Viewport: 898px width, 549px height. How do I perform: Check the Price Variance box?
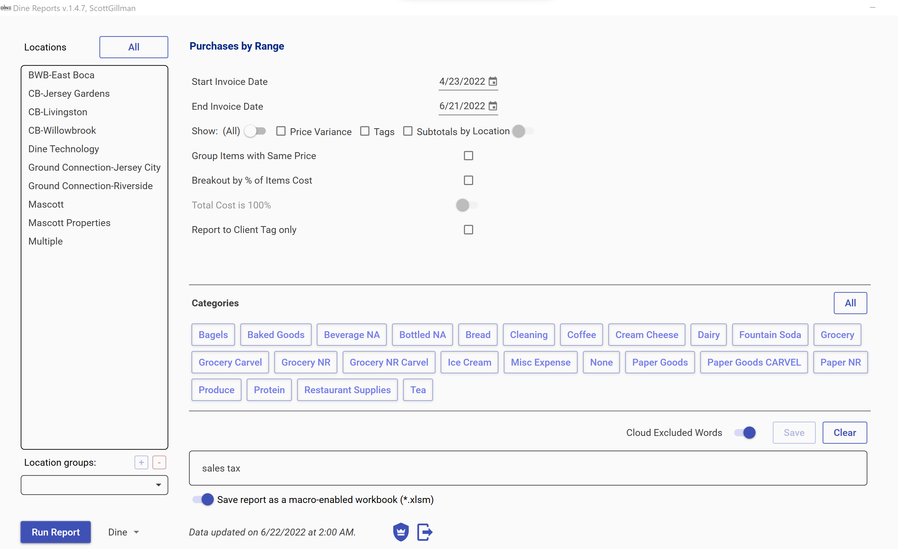[x=281, y=131]
